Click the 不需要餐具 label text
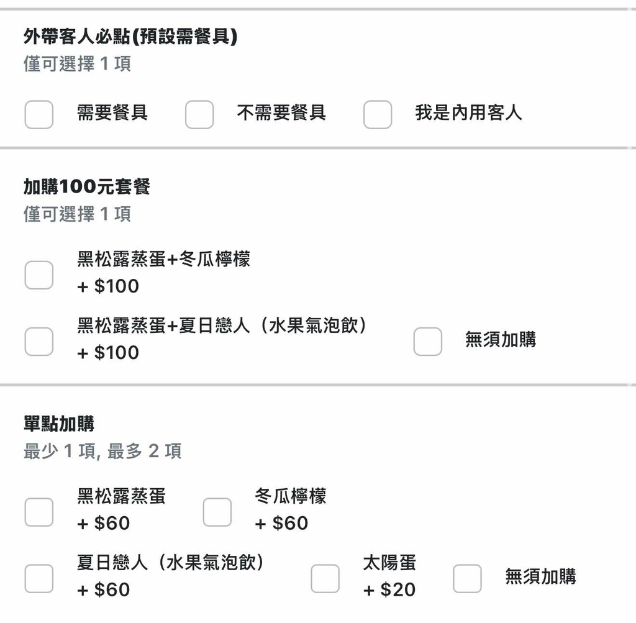 [281, 112]
